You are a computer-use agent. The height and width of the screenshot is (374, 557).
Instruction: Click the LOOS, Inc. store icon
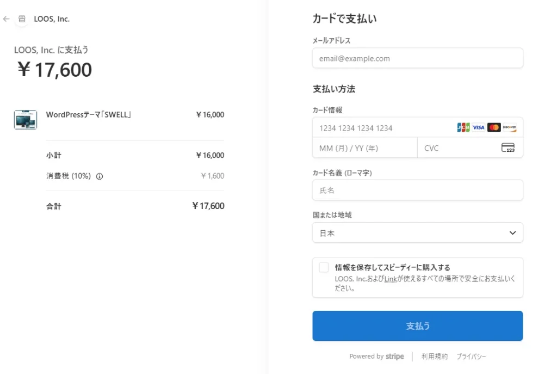(22, 19)
